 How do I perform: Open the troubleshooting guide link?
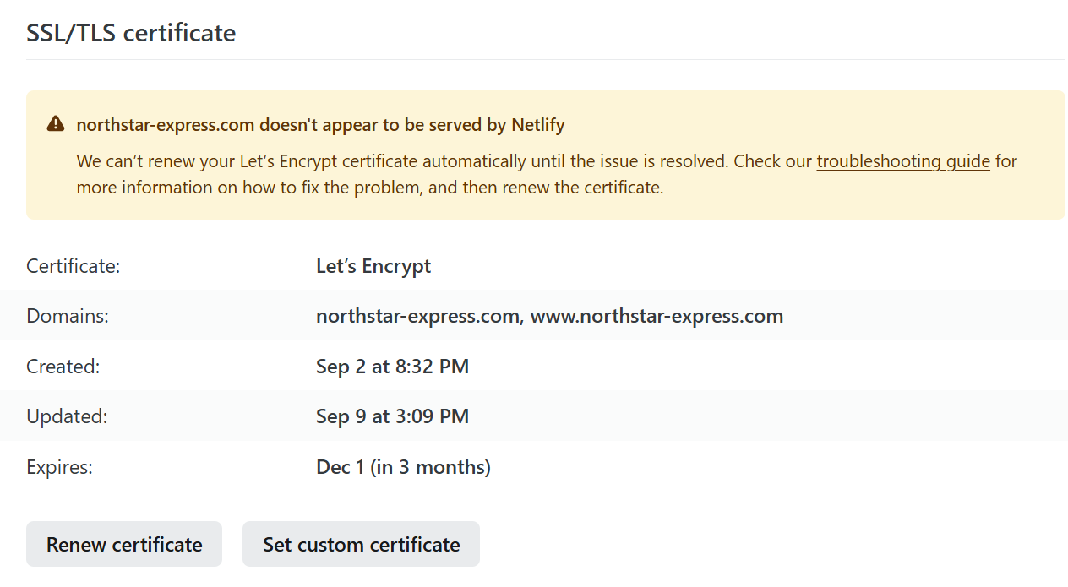point(902,161)
